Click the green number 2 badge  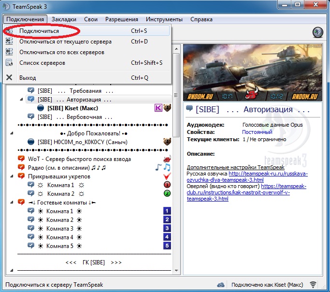167,193
